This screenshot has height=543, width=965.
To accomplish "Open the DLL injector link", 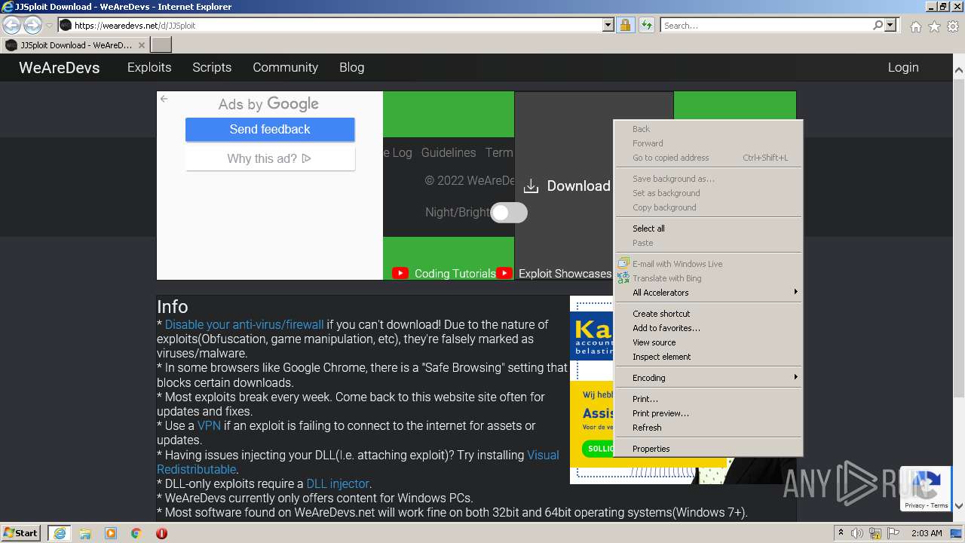I will [x=338, y=483].
